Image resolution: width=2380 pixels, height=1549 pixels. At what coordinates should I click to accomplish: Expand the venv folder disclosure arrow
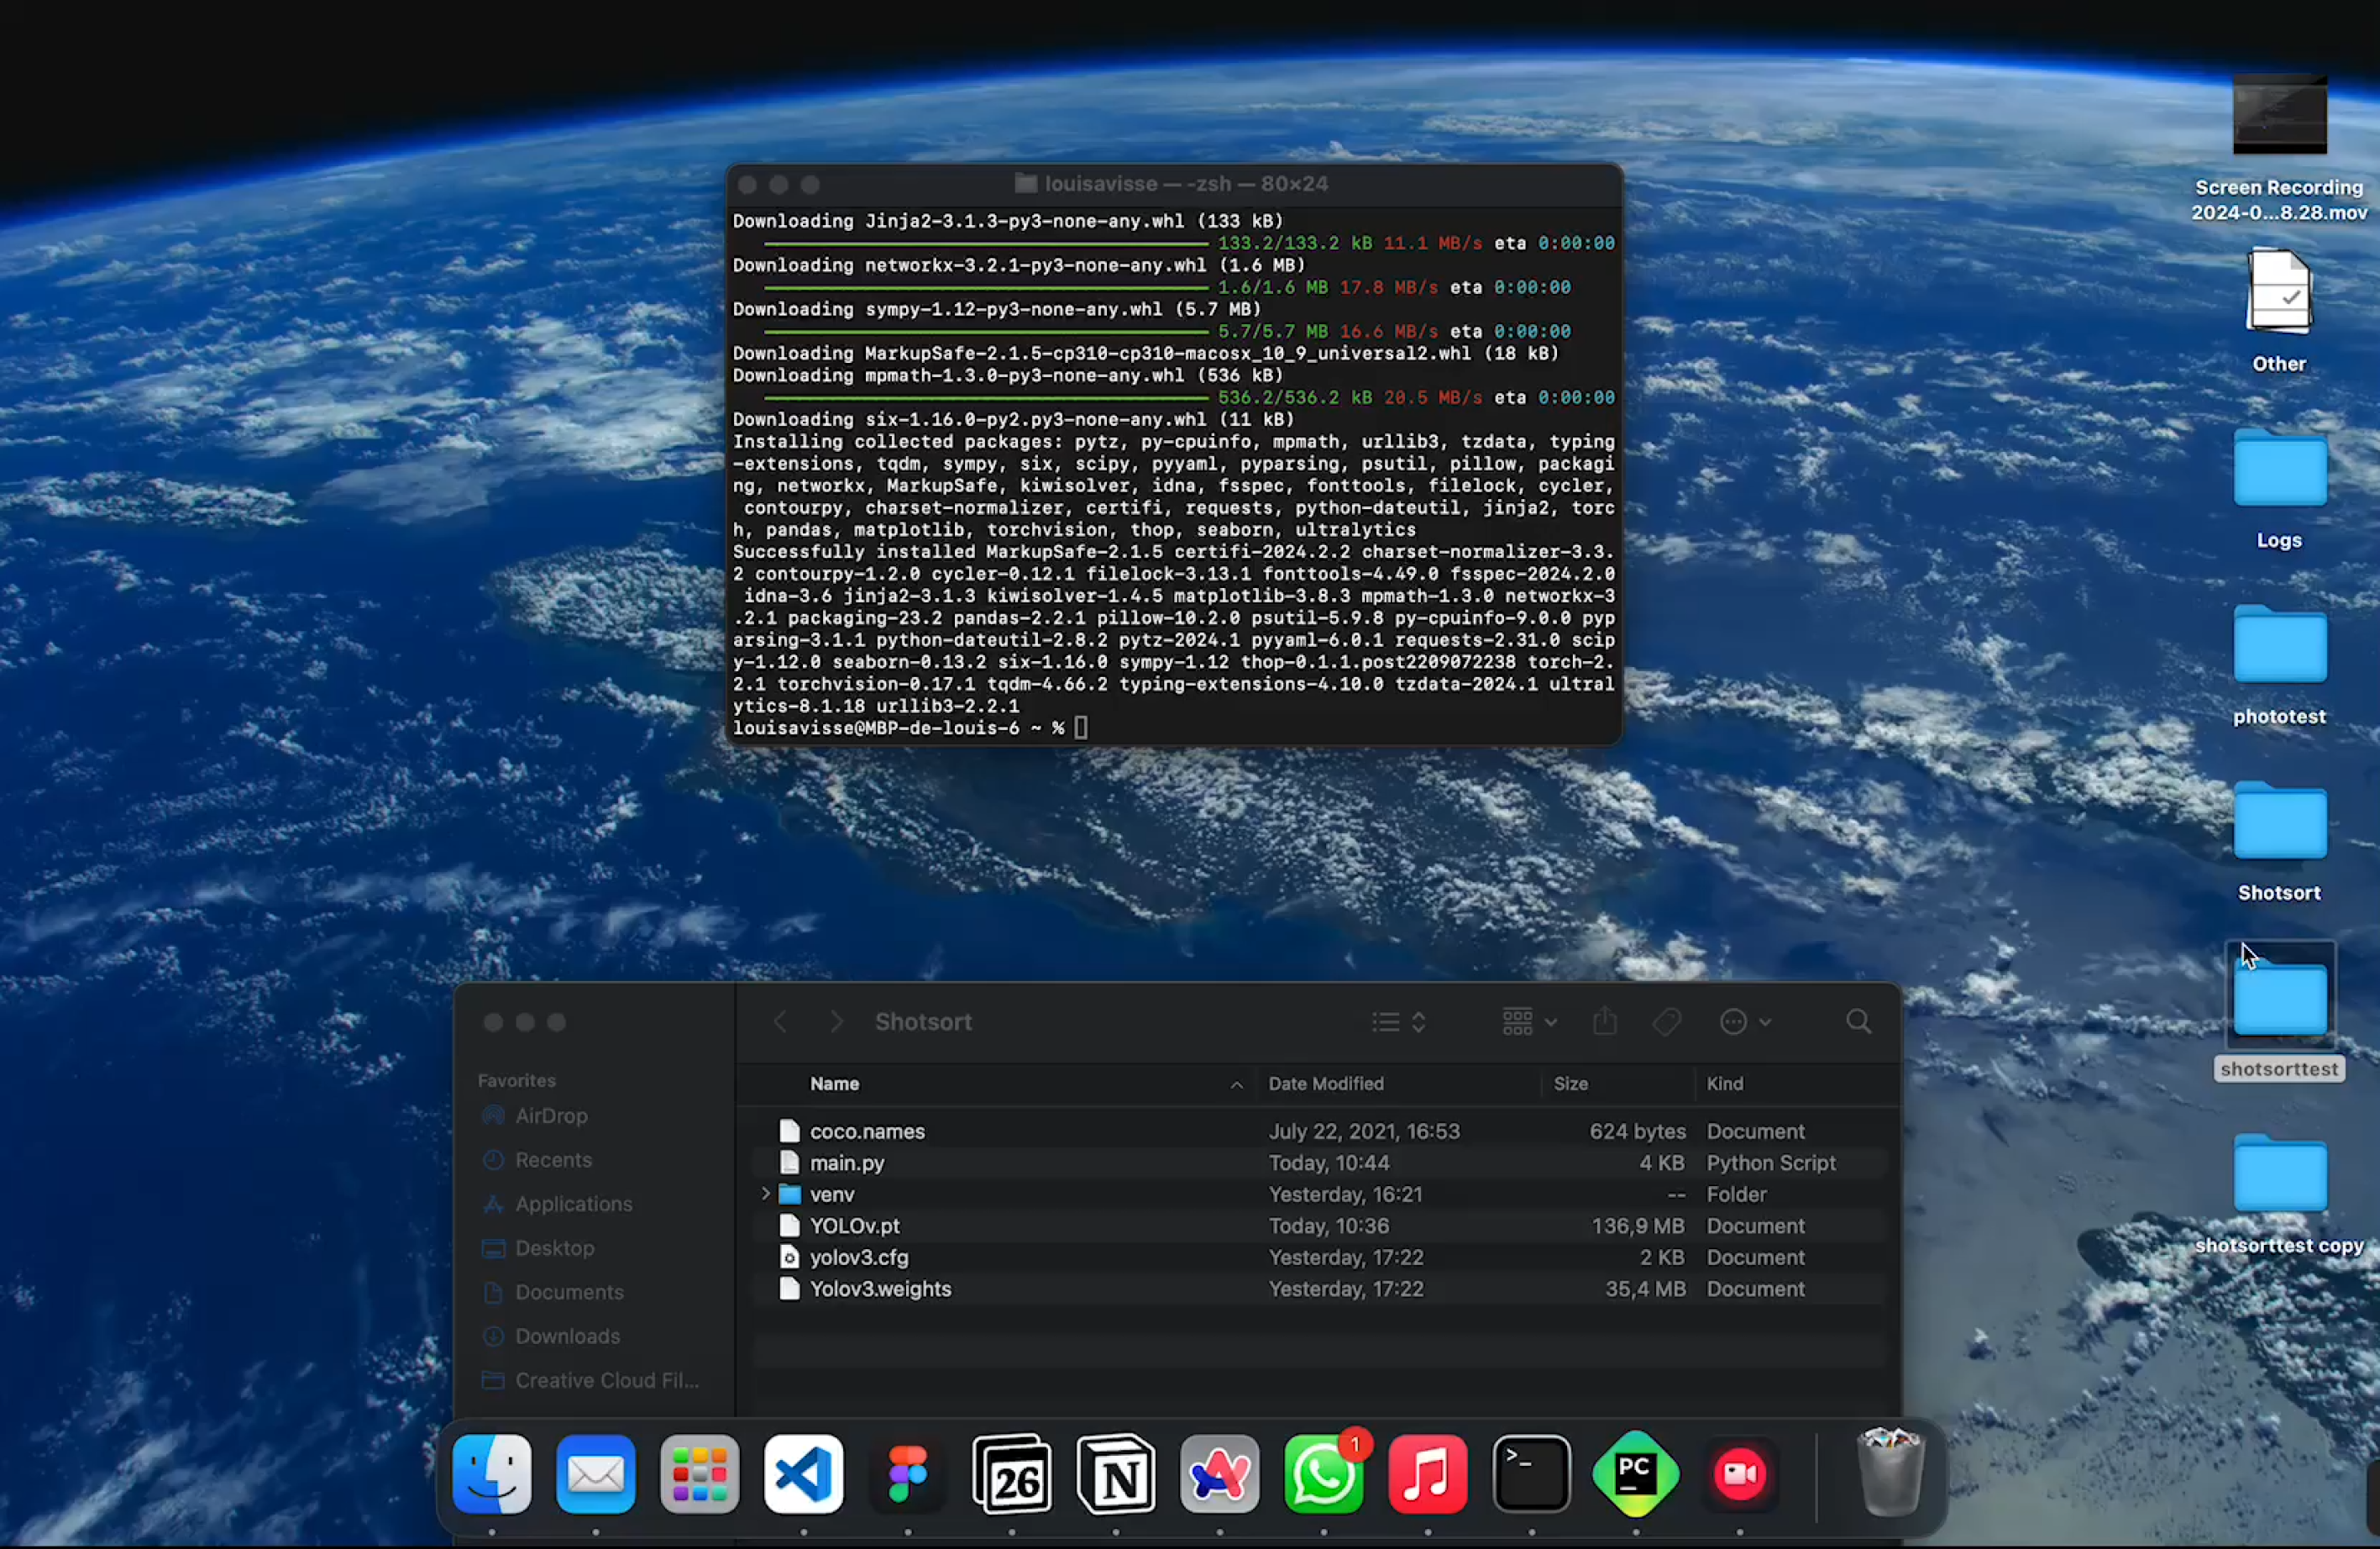(765, 1194)
